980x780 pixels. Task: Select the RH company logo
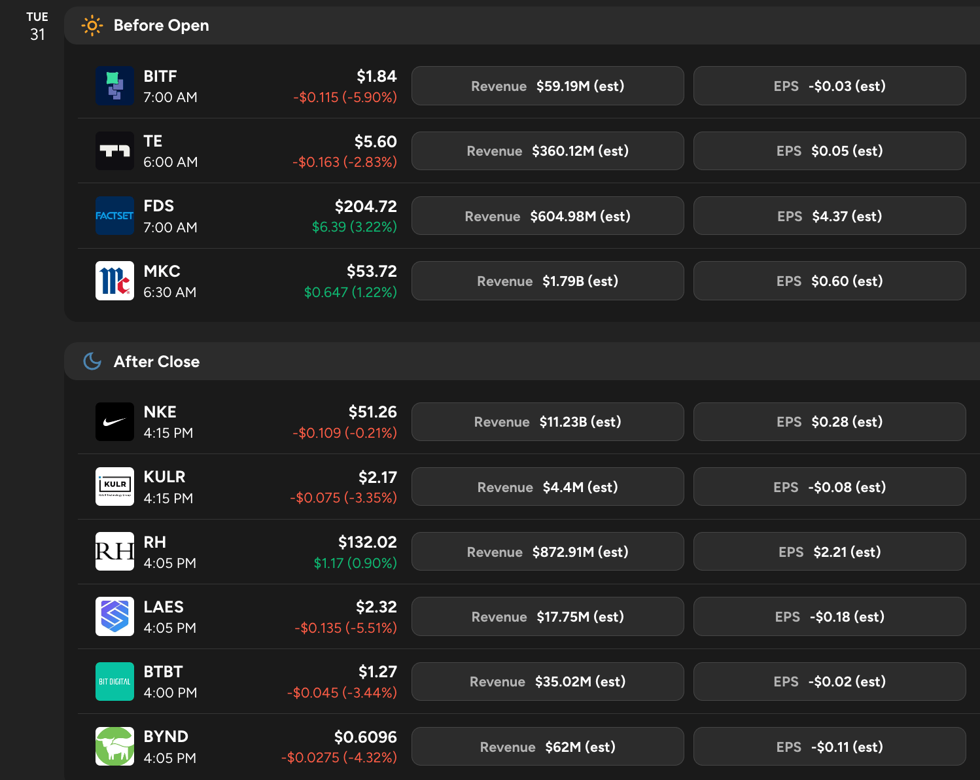114,552
